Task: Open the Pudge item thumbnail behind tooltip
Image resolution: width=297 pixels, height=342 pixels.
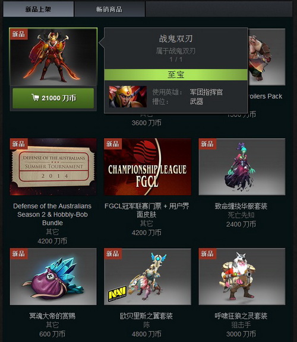Action: point(267,57)
